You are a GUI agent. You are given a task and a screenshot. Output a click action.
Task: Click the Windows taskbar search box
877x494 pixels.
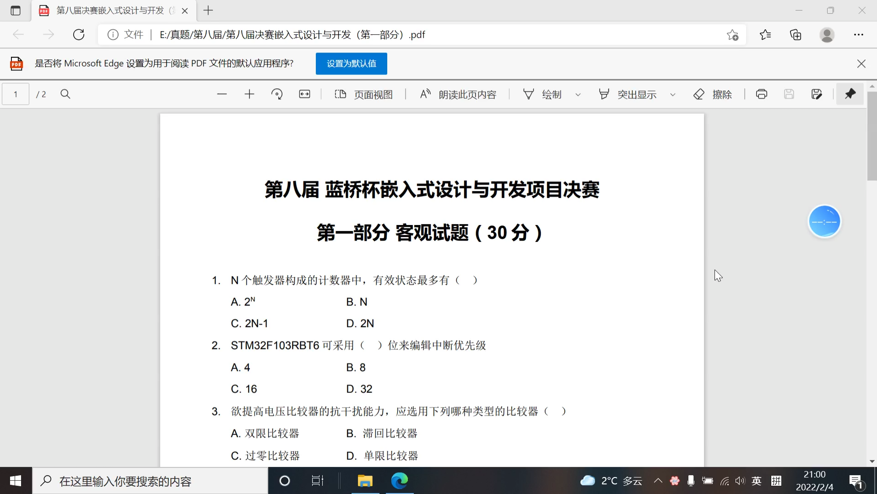(x=150, y=481)
